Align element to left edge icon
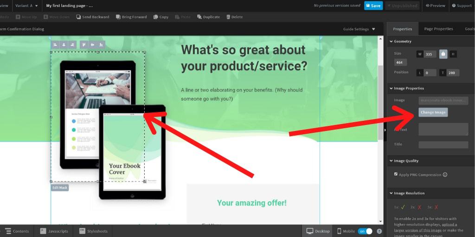 (55, 45)
